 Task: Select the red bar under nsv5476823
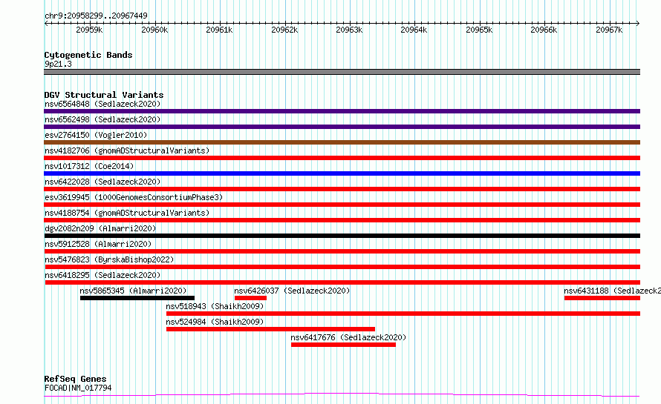(x=342, y=267)
